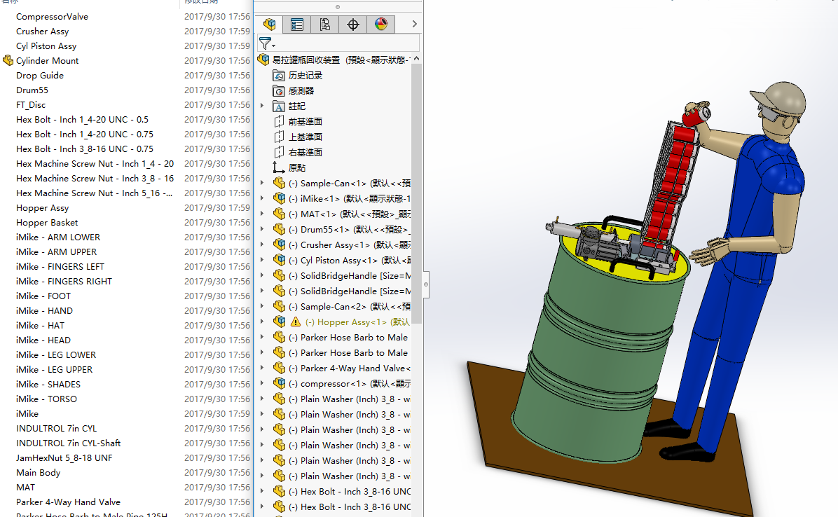Select the compressor<1> assembly icon
Screen dimensions: 838x517
click(x=279, y=384)
